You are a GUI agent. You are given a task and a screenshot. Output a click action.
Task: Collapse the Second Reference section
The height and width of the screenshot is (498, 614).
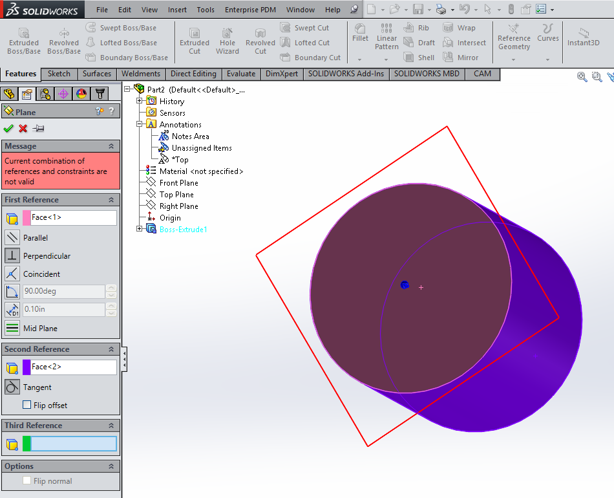(x=111, y=349)
